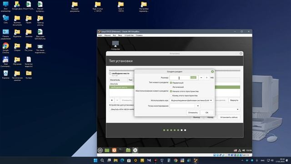
Task: Click the Носитель column header
Action: coord(118,80)
